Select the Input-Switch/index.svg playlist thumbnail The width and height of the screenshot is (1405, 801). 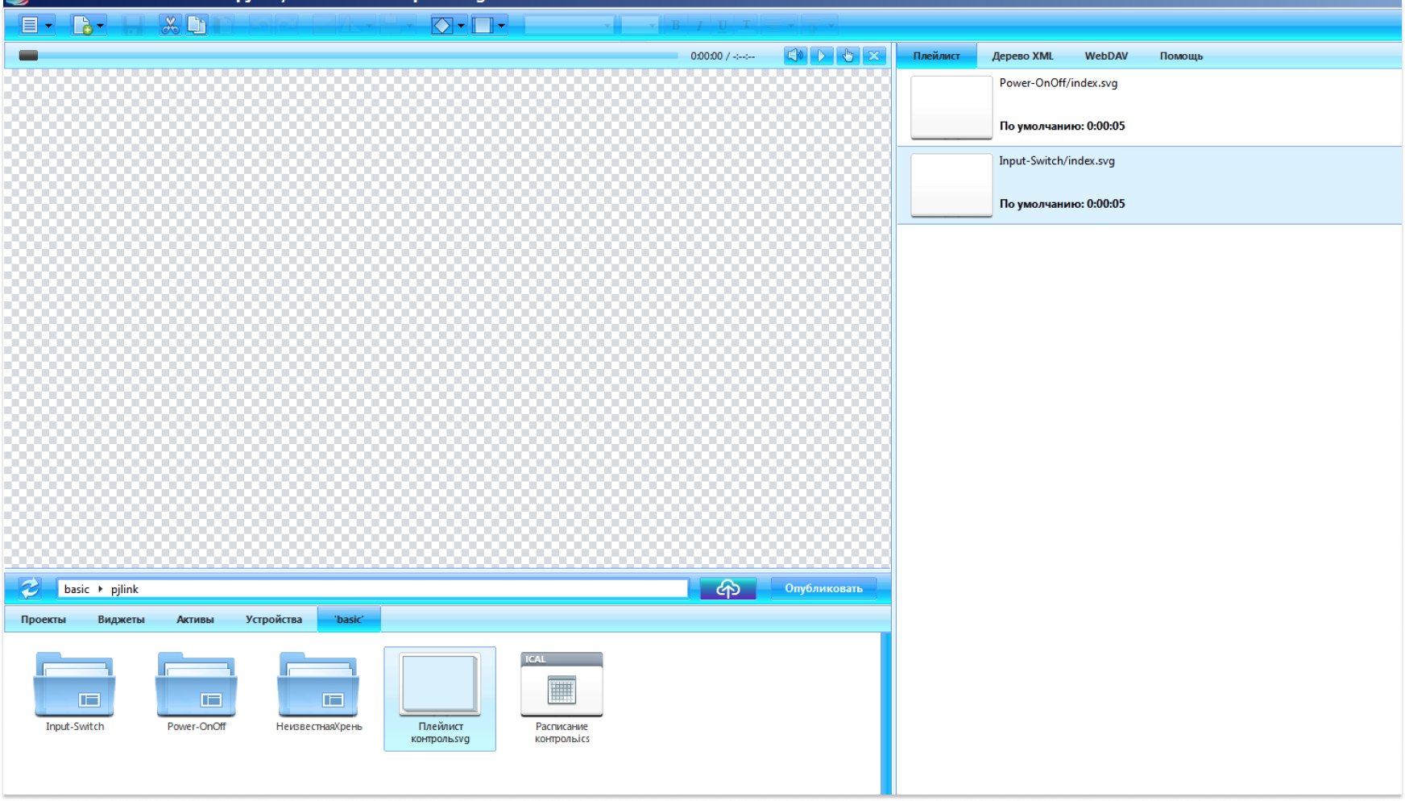[951, 185]
